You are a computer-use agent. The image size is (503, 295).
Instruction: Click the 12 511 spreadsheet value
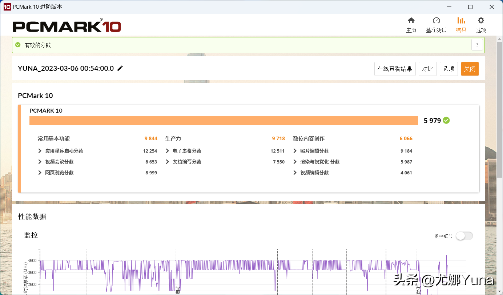tap(278, 151)
